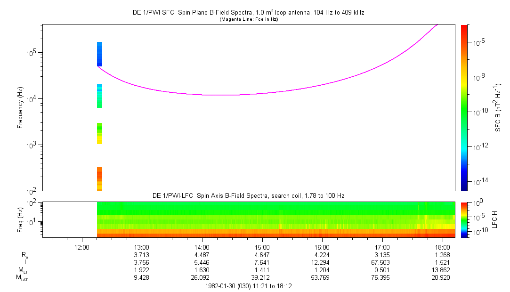510x292 pixels.
Task: Click the 'Freq (Hz)' lower axis label
Action: click(20, 219)
